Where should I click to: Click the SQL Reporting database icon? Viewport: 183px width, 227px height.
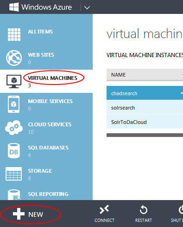click(14, 195)
